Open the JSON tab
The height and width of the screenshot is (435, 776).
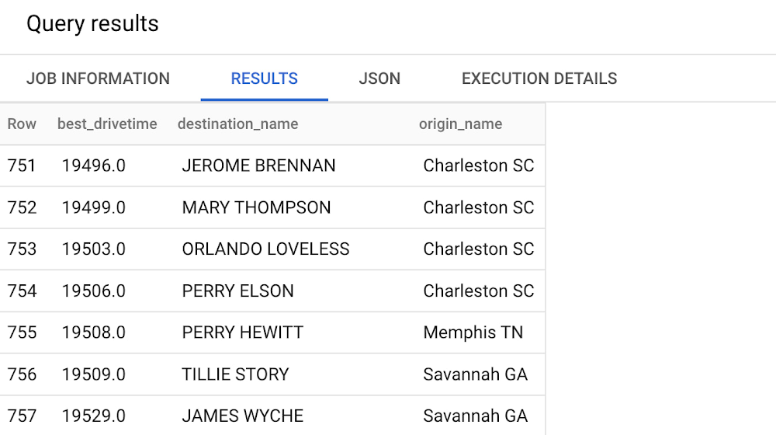pyautogui.click(x=379, y=78)
